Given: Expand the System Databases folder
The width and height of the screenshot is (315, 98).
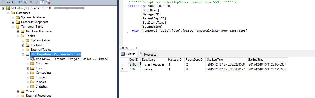Looking at the screenshot, I should coord(13,17).
